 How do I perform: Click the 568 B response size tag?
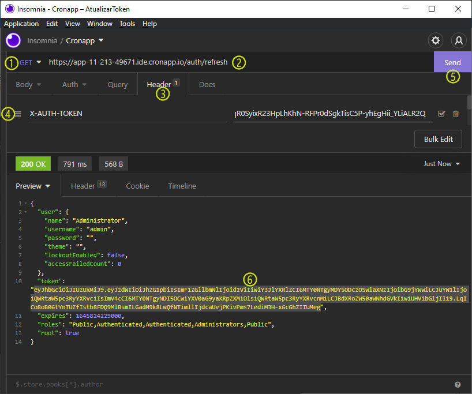(x=114, y=164)
